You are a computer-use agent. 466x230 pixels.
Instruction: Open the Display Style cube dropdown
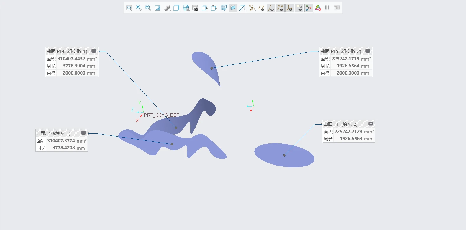(176, 8)
